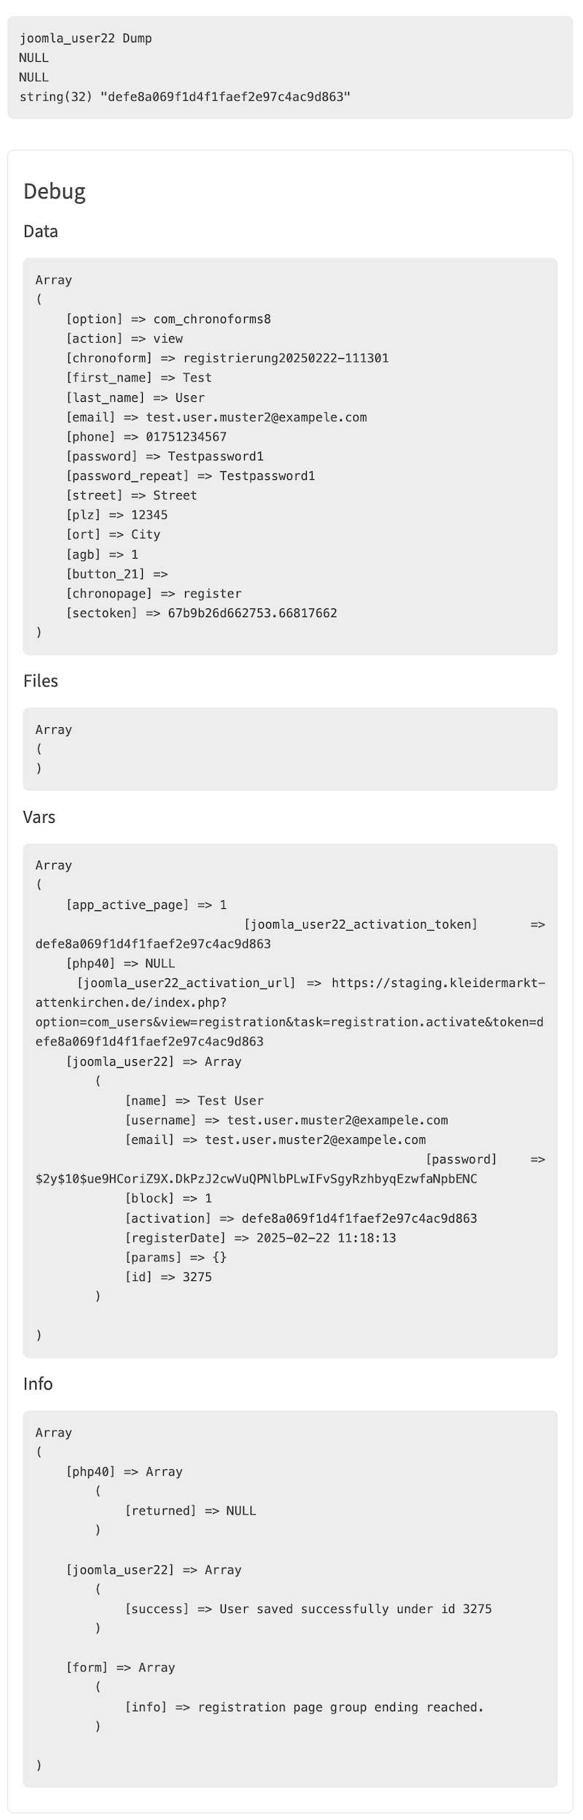Click the Vars section heading
This screenshot has width=583, height=1820.
pos(39,817)
